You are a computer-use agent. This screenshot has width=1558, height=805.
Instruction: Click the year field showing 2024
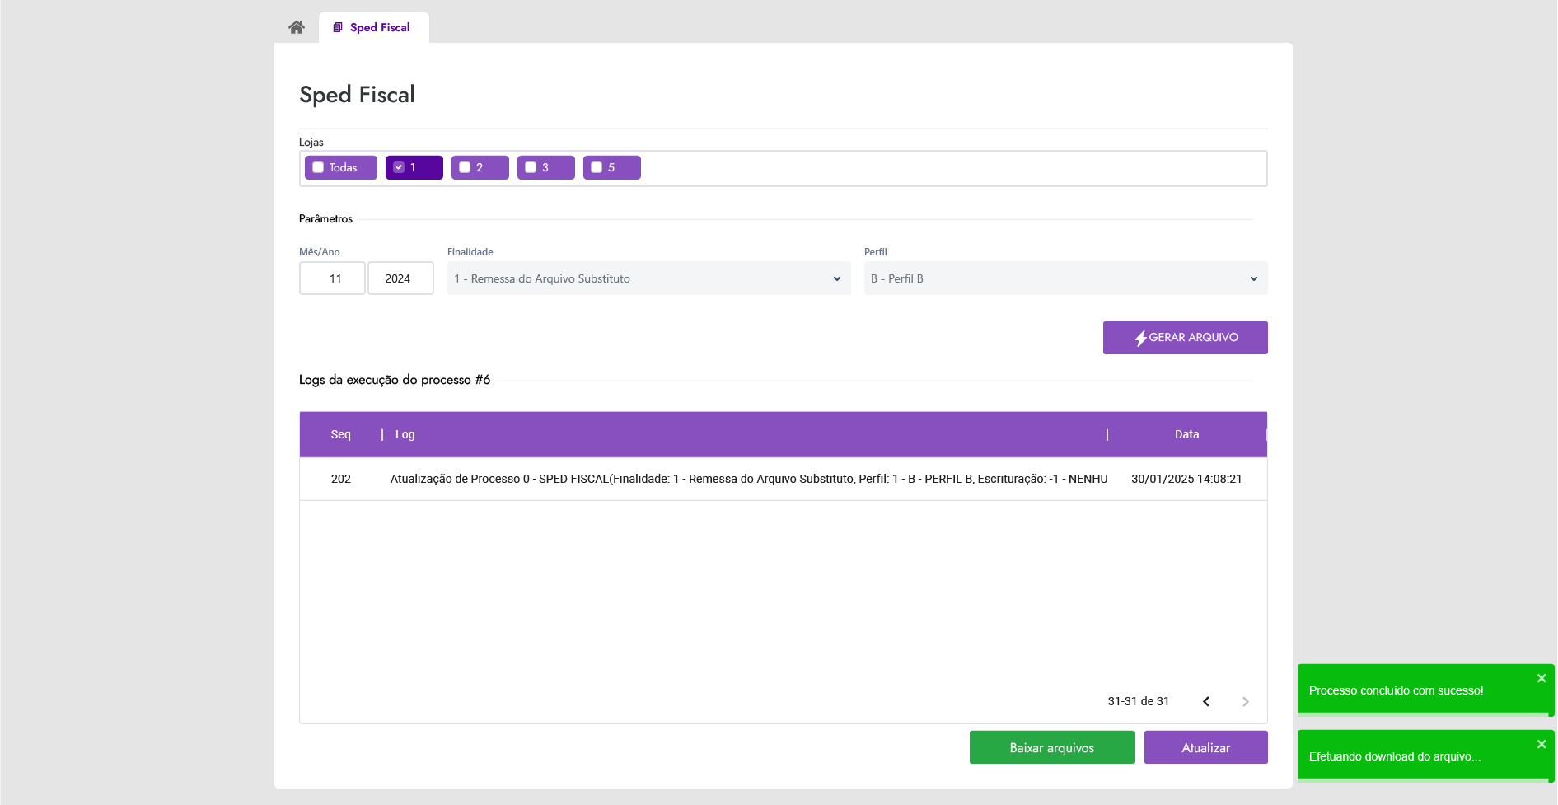(x=400, y=278)
